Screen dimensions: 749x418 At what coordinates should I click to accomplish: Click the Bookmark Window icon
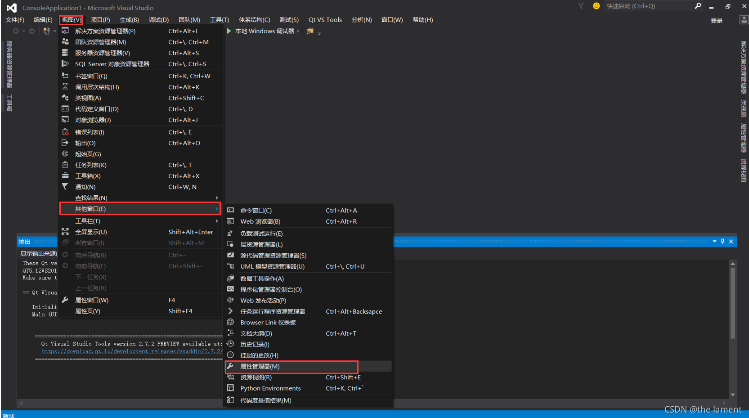(x=65, y=76)
